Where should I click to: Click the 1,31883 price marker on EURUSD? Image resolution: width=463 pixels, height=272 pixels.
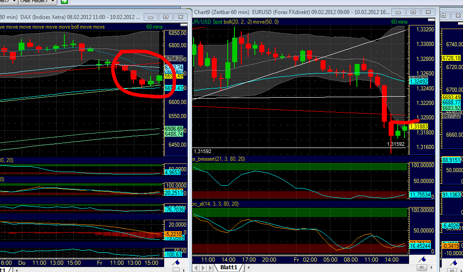[x=419, y=127]
